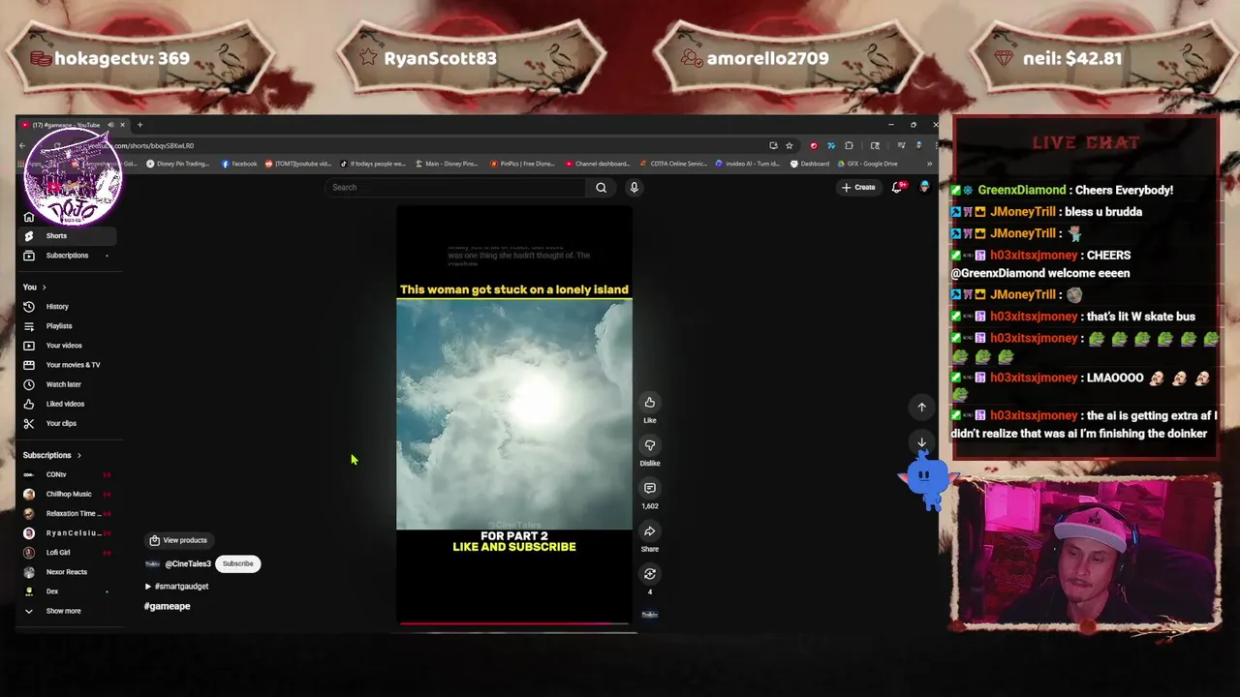The width and height of the screenshot is (1240, 697).
Task: Click the sound thumbnail below Remix
Action: click(x=650, y=614)
